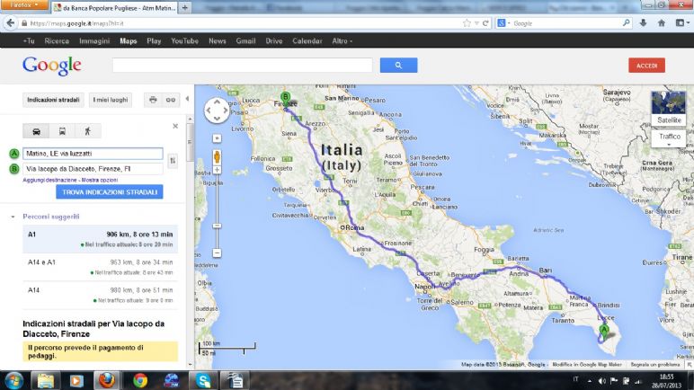Click the Google logo
694x390 pixels.
pos(52,66)
